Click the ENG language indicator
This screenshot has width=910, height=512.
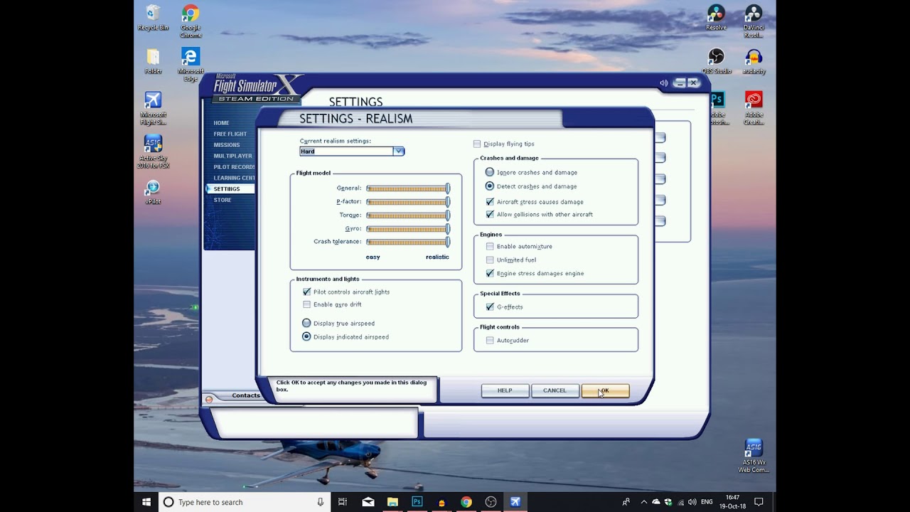[x=707, y=502]
